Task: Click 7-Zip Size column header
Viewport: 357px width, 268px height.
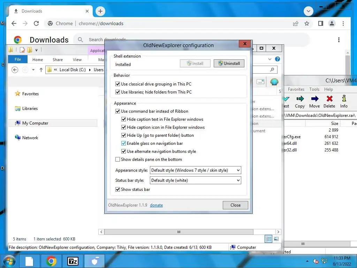Action: coord(334,123)
